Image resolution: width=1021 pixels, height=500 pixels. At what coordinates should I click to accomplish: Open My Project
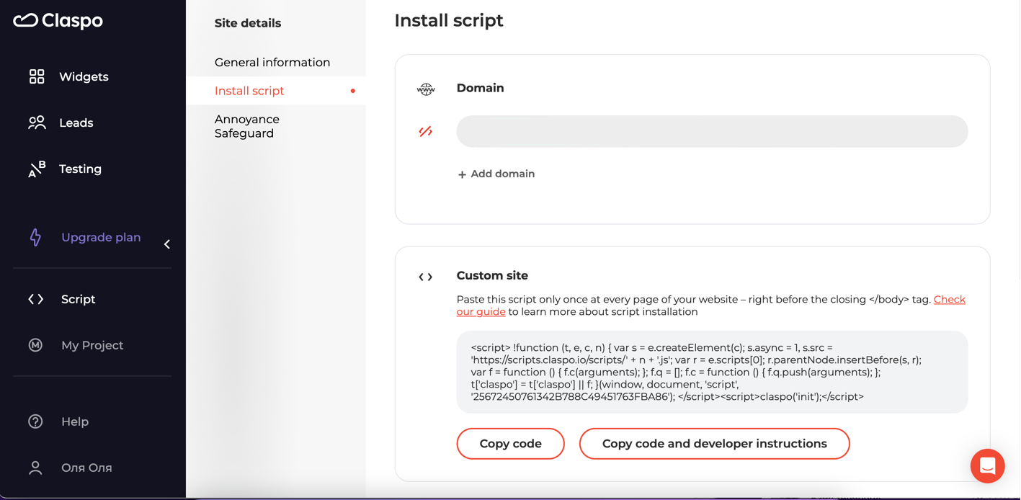(x=92, y=345)
